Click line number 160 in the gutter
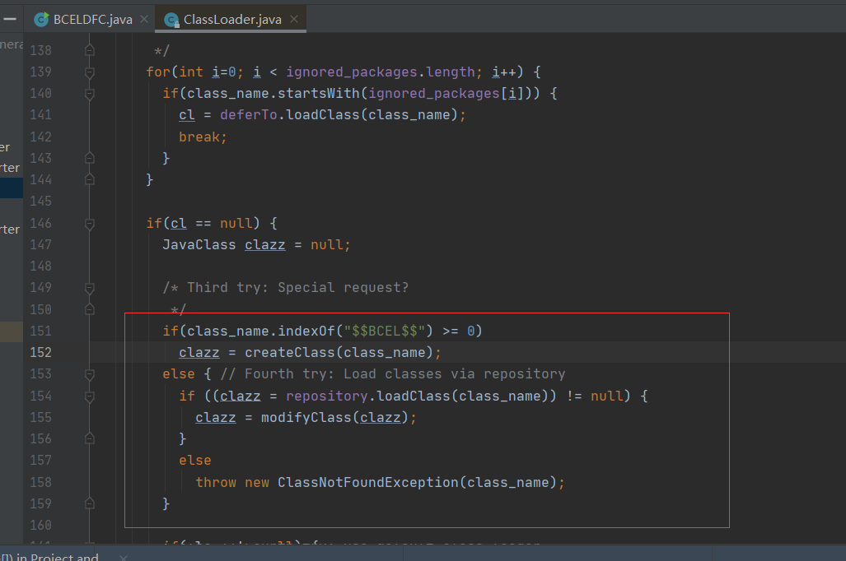The image size is (846, 561). click(41, 525)
